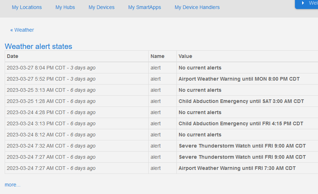Select the 2023-03-27 8:04 PM CDT date cell
The height and width of the screenshot is (194, 318).
tap(51, 68)
